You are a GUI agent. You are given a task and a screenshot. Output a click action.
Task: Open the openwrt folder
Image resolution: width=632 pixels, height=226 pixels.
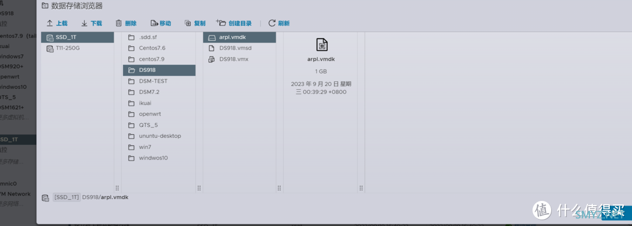click(159, 114)
